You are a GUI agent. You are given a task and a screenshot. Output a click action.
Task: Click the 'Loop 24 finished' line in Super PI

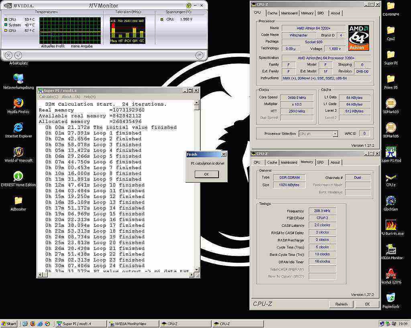click(x=95, y=266)
